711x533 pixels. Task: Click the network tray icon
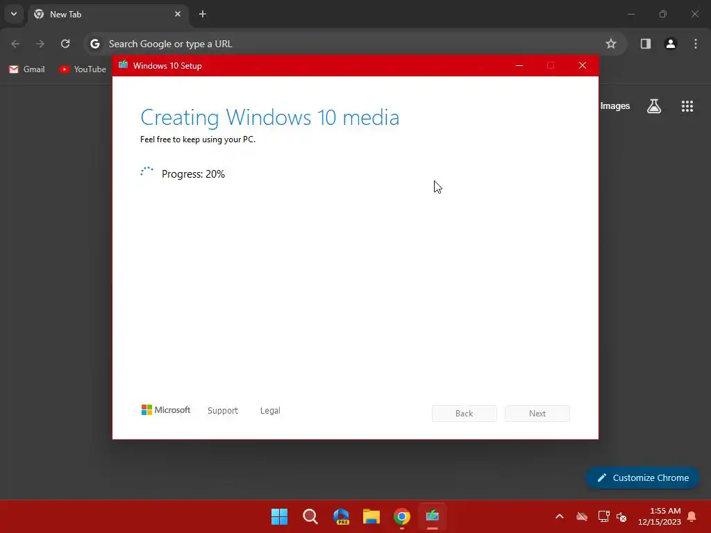tap(603, 516)
